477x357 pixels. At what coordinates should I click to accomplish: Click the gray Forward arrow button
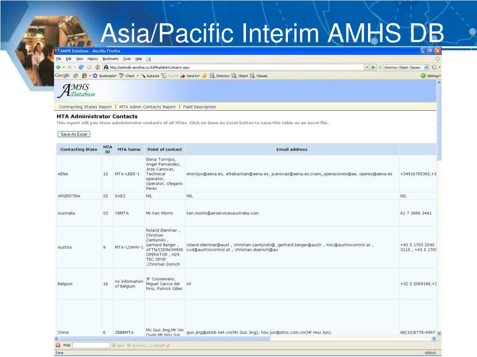(x=69, y=67)
